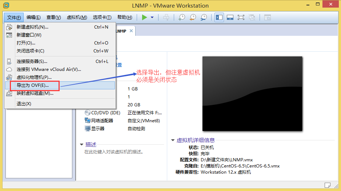Toggle the thumbnail bar view icon
Viewport: 341px width, 191px height.
pos(230,17)
